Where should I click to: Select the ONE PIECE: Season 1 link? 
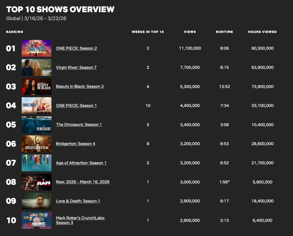point(76,106)
